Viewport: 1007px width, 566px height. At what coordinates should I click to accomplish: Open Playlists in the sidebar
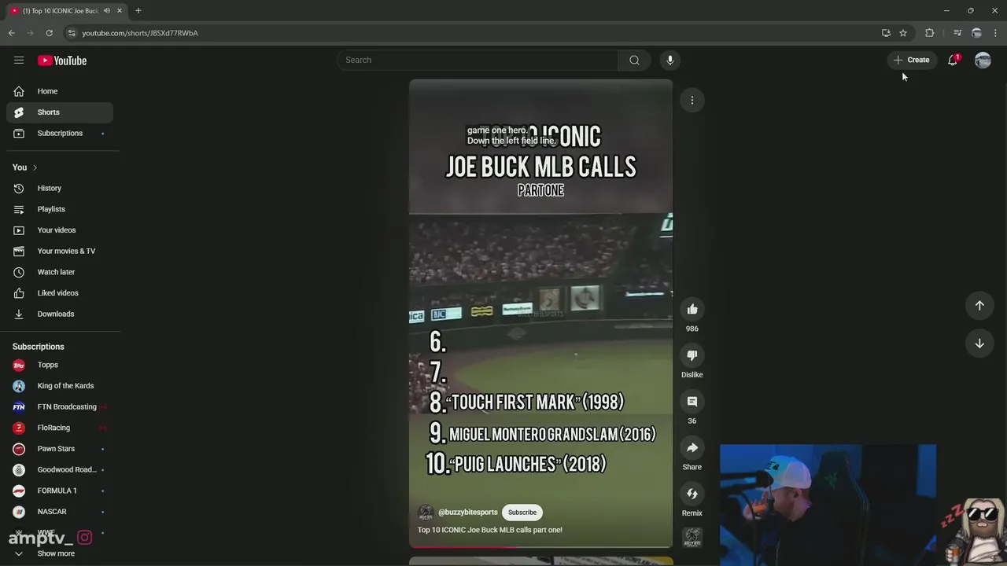coord(60,209)
